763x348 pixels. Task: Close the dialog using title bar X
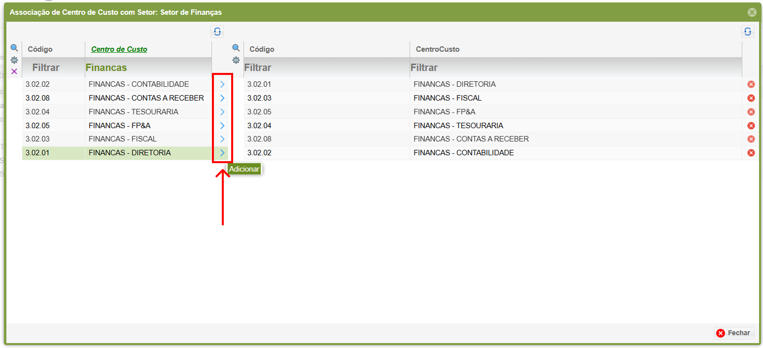752,12
